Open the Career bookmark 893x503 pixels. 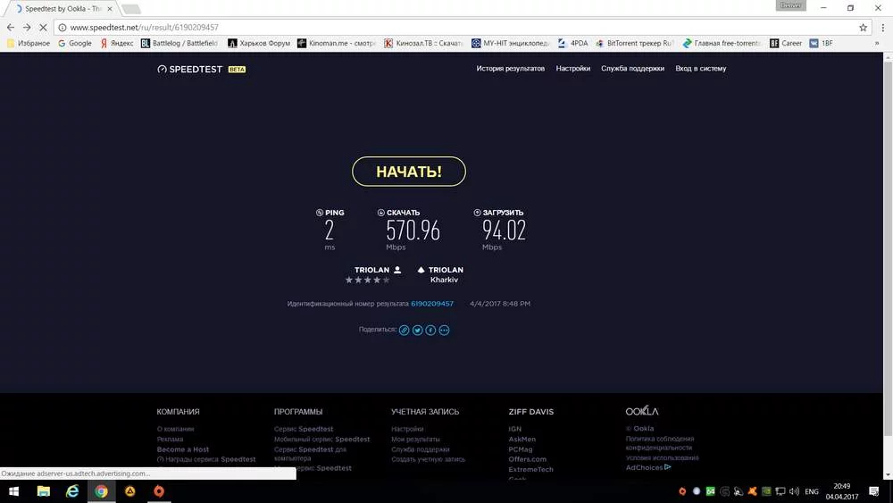coord(786,43)
